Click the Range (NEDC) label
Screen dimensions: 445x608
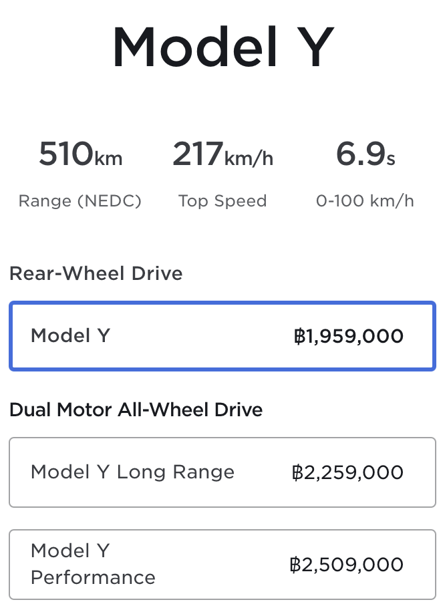coord(80,201)
